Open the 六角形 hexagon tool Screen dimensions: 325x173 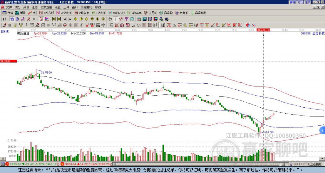tap(182, 13)
